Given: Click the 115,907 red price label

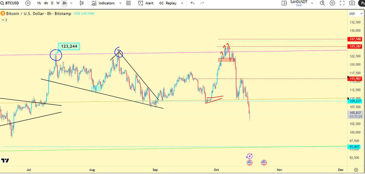Looking at the screenshot, I should click(355, 78).
